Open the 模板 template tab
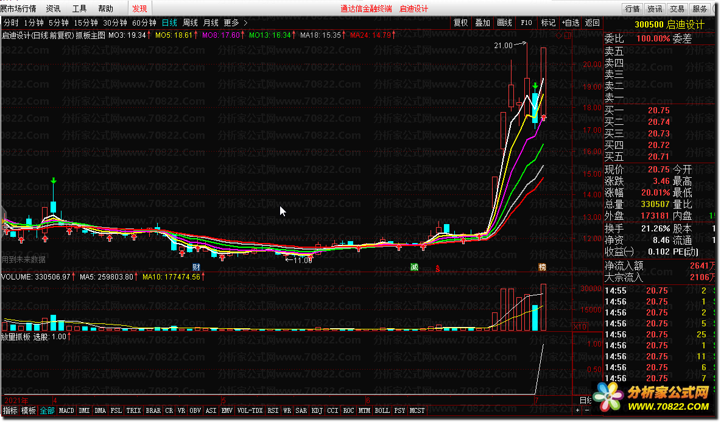The image size is (721, 422). [x=29, y=410]
